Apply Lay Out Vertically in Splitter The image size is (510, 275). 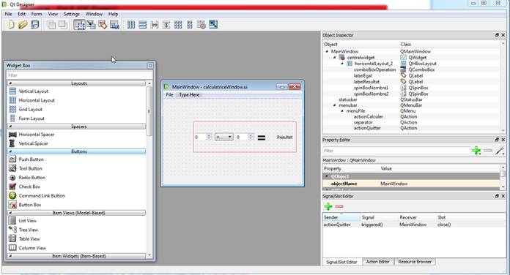[x=166, y=25]
